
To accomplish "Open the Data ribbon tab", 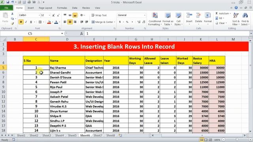I will [75, 8].
